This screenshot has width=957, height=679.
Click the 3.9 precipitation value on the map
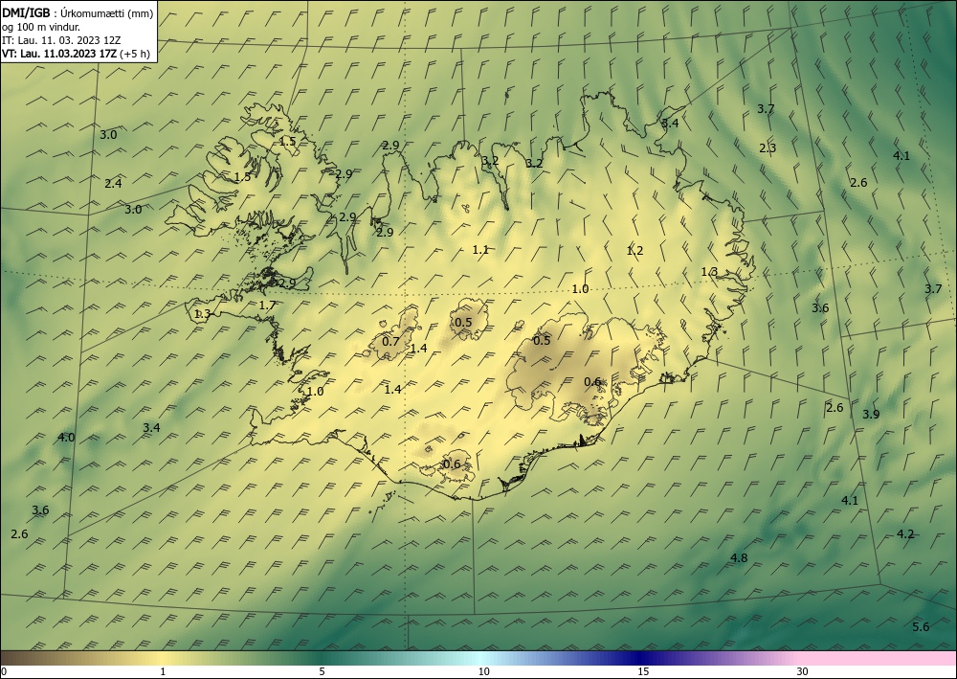(x=871, y=415)
